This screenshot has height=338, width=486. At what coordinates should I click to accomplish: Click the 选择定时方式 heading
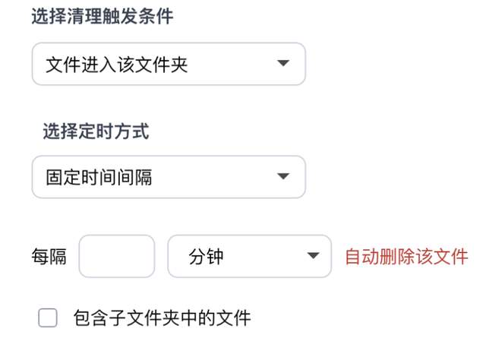point(96,131)
